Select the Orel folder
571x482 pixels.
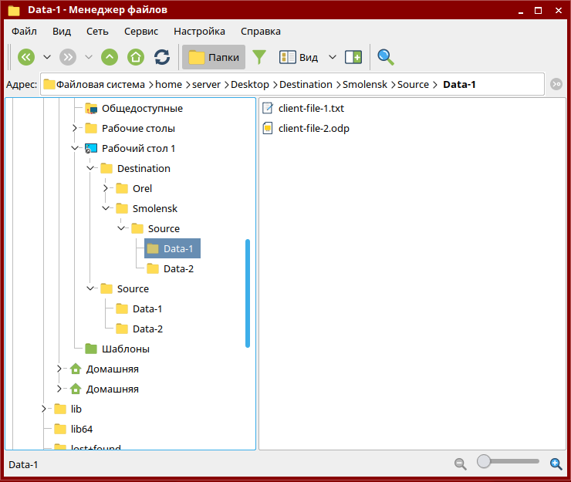point(142,189)
